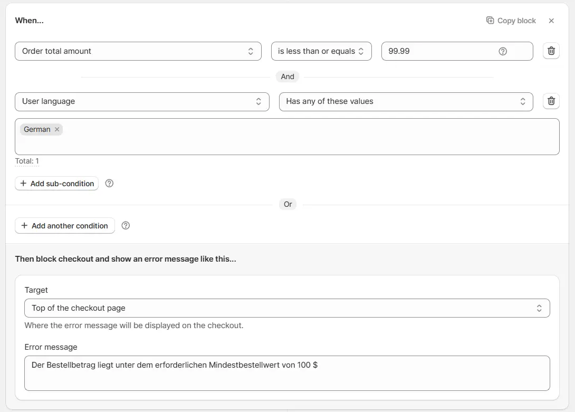Delete the User language condition via trash icon
Screen dimensions: 575x412
(x=551, y=101)
